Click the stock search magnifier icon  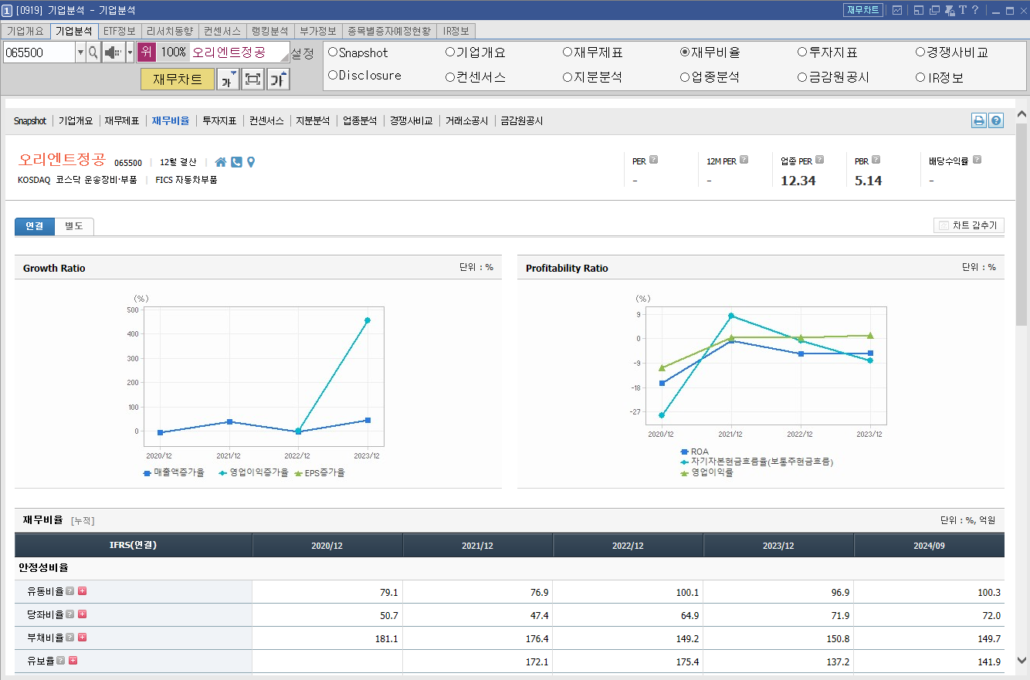point(93,52)
